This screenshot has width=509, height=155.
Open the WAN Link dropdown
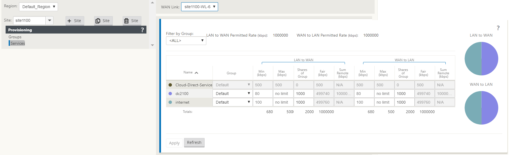200,7
